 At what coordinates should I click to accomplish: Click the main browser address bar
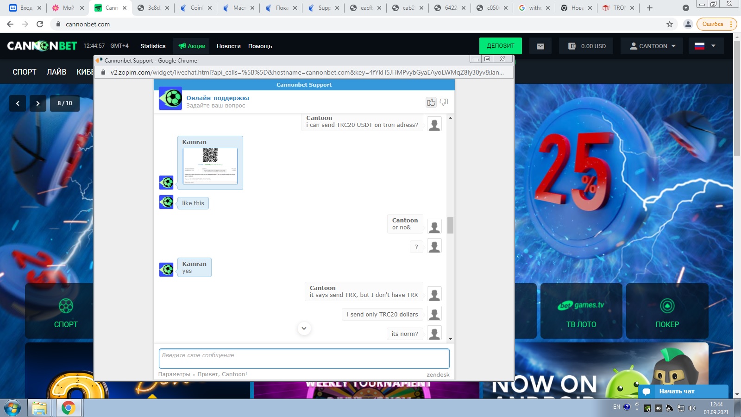point(361,24)
